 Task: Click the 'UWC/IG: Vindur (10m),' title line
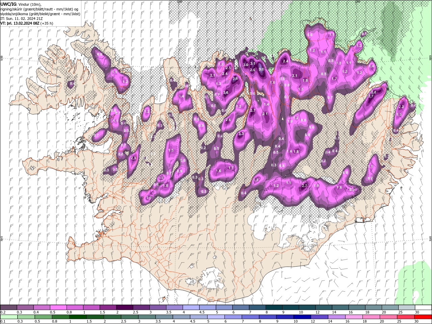(21, 4)
